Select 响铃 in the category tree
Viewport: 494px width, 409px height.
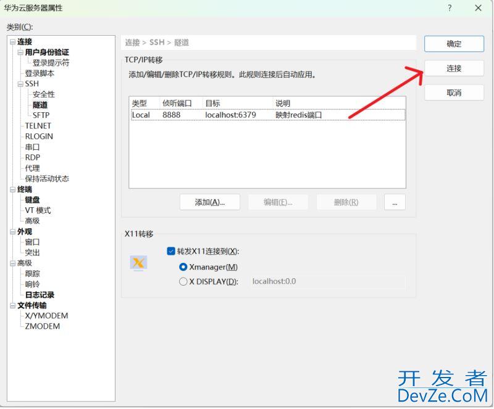[32, 284]
